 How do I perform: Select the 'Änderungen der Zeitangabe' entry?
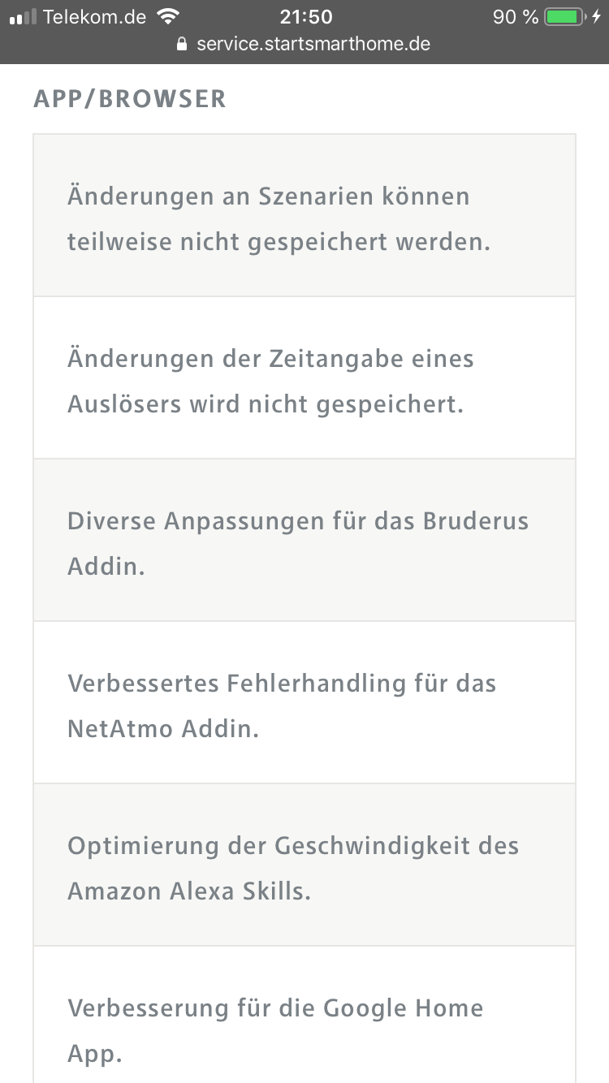click(x=304, y=378)
